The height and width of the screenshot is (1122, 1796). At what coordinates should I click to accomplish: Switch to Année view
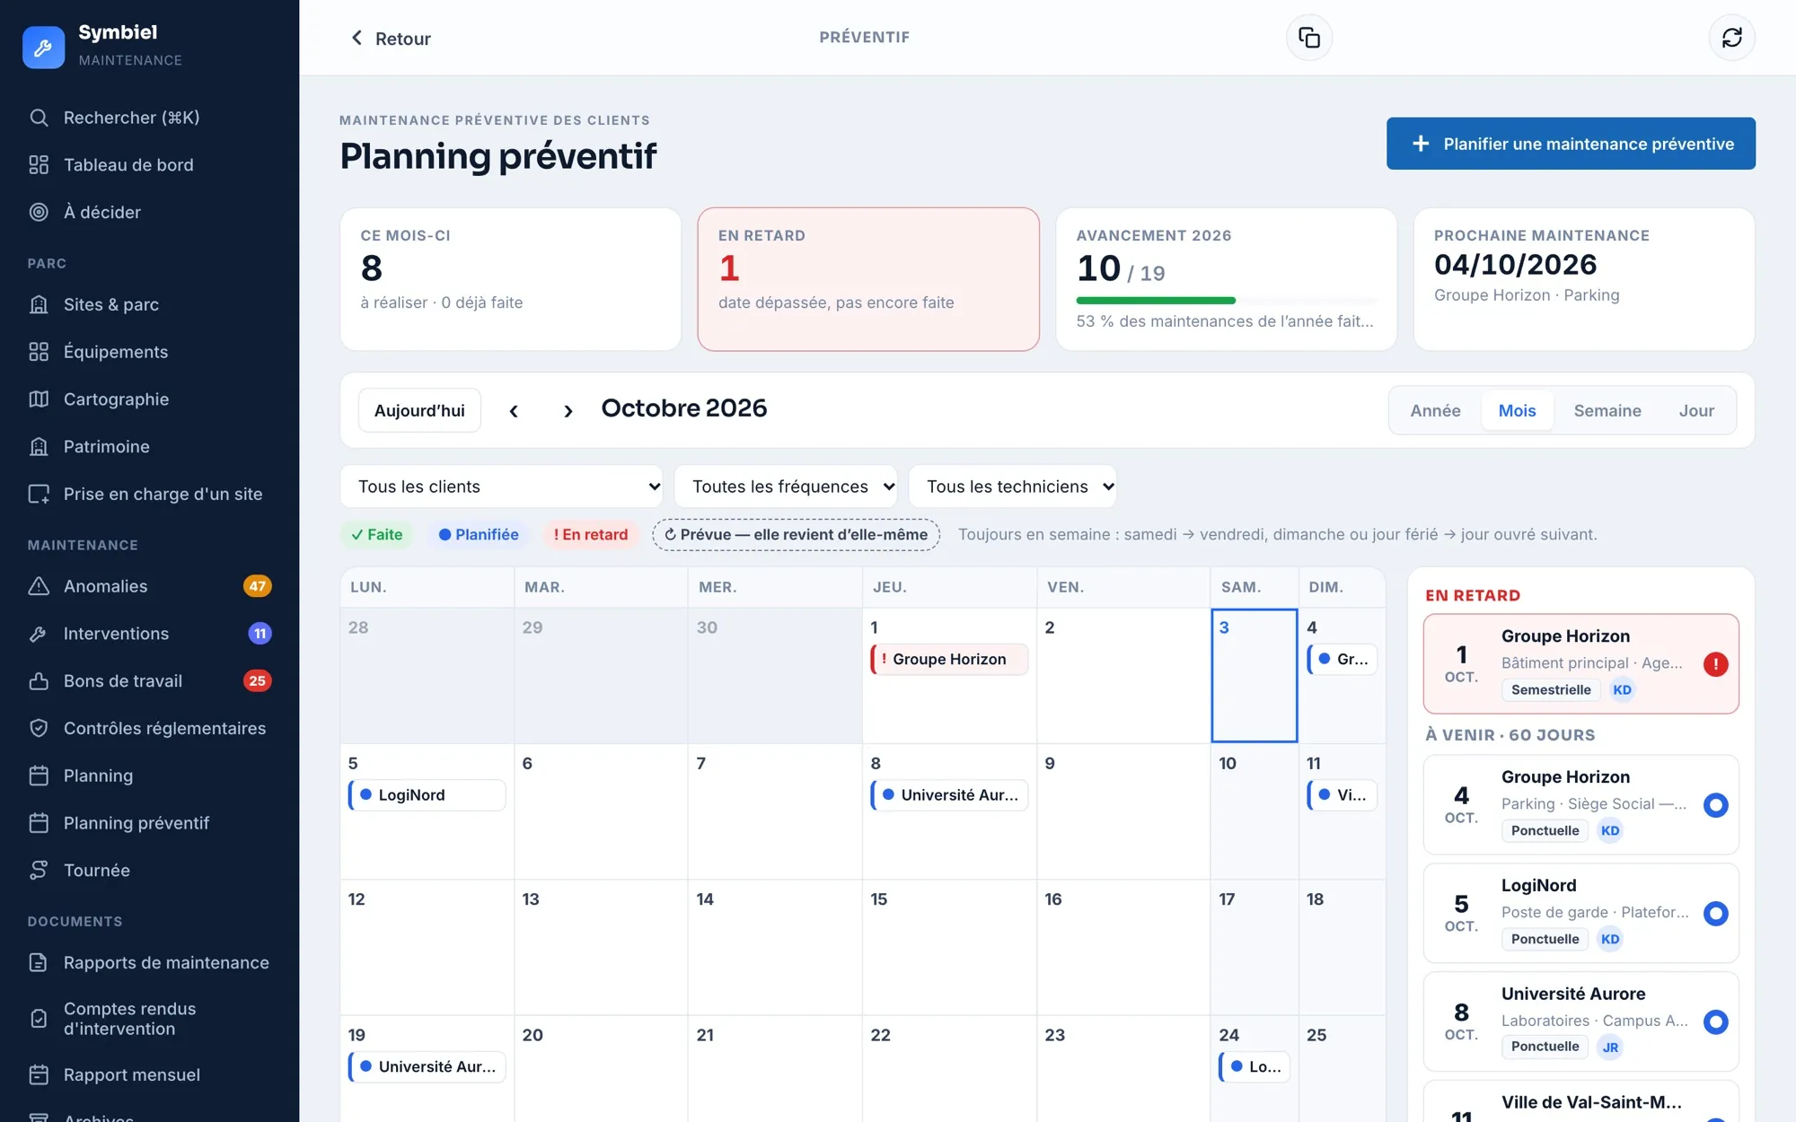(x=1435, y=411)
